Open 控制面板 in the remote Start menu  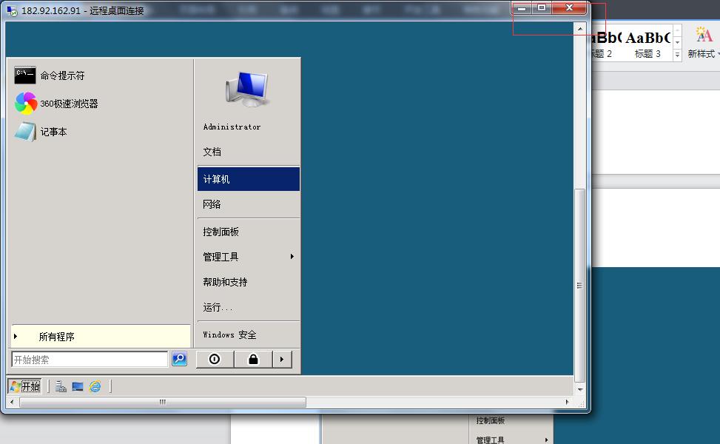point(249,232)
